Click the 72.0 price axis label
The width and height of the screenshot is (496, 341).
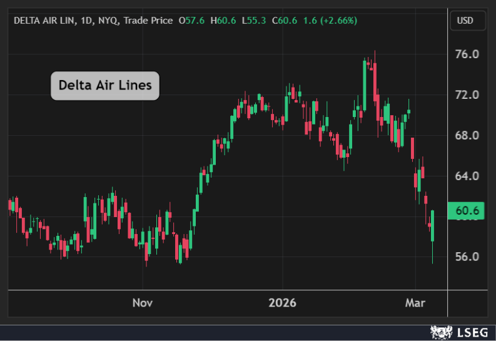(x=467, y=95)
